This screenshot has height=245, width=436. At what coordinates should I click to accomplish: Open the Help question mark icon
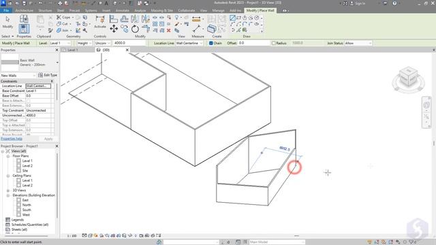(x=394, y=3)
